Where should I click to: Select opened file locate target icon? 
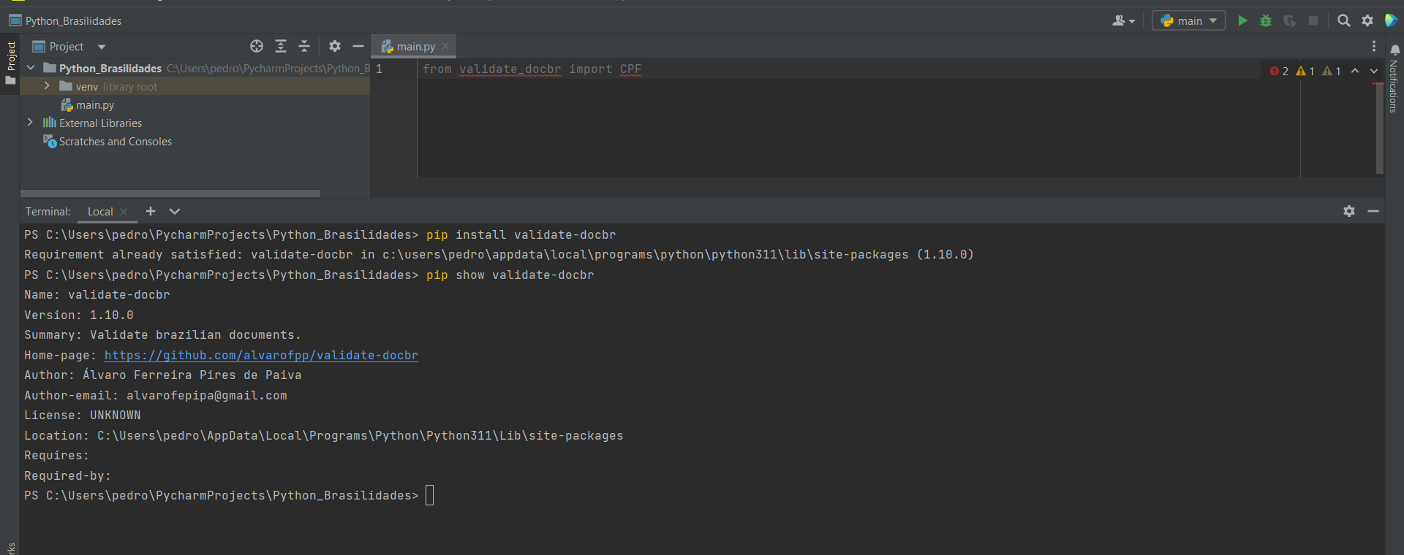[x=257, y=46]
